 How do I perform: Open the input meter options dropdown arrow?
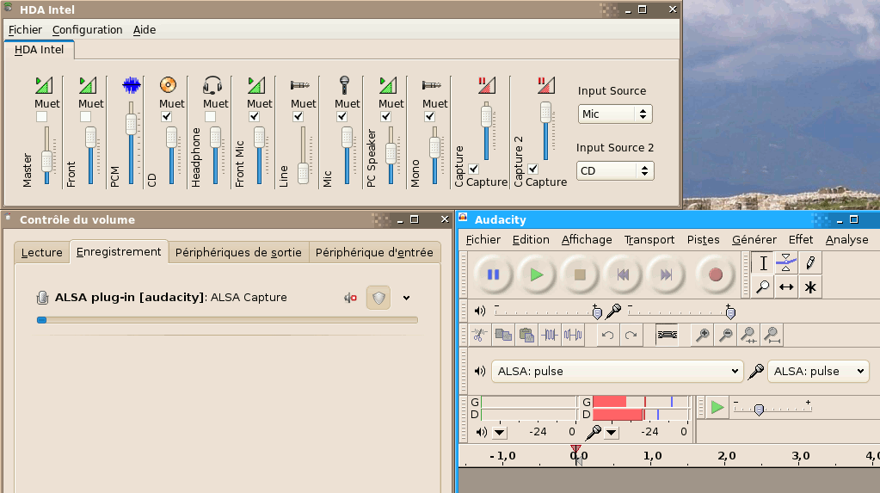point(611,433)
